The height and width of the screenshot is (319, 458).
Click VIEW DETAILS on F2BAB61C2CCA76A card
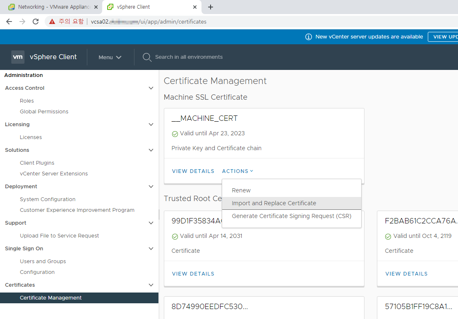click(x=406, y=274)
